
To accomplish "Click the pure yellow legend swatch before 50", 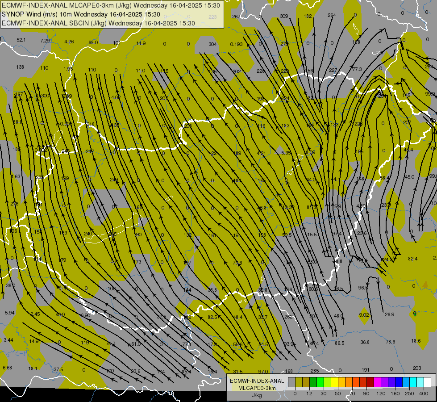I will [x=334, y=382].
